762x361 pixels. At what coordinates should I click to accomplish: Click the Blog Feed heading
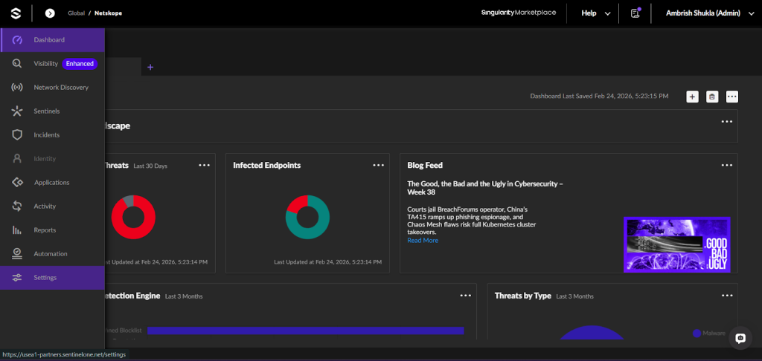point(425,166)
